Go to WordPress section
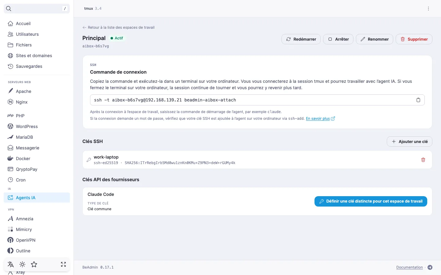The image size is (441, 275). coord(37,127)
